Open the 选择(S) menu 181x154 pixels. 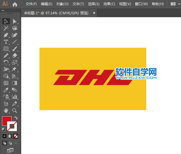(94, 4)
